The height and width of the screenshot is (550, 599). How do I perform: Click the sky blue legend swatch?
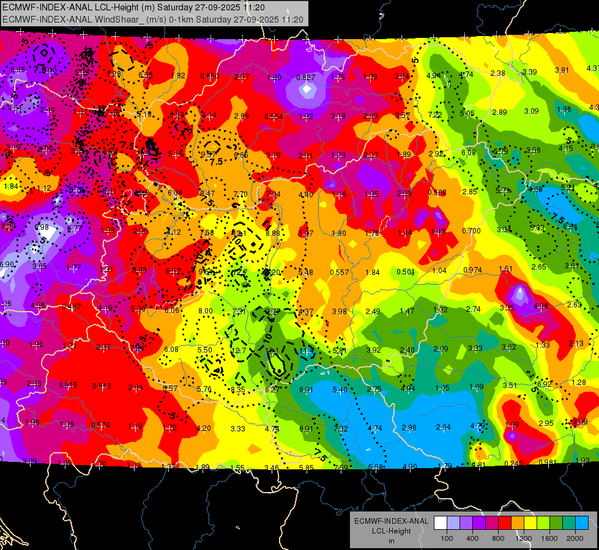coord(582,523)
